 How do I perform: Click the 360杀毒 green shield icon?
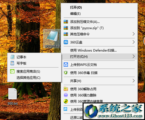click(x=66, y=73)
